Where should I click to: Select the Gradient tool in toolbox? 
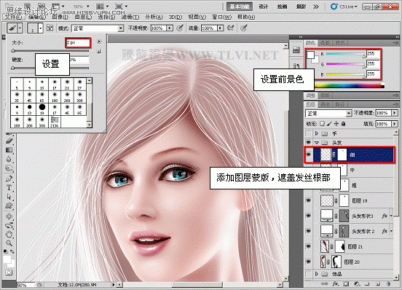click(x=9, y=150)
